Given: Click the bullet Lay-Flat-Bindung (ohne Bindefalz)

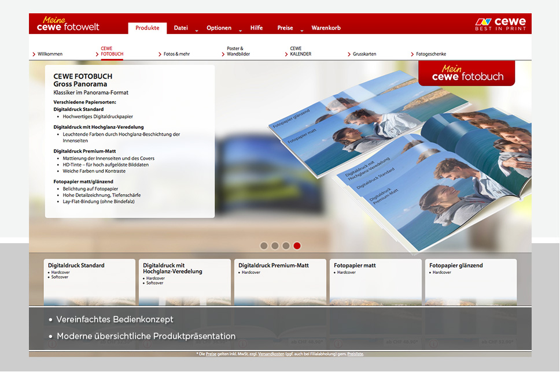Looking at the screenshot, I should click(98, 202).
